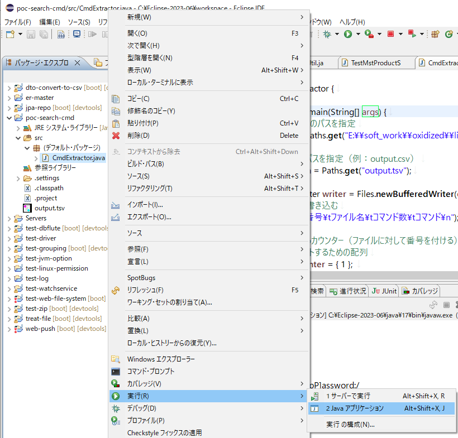Image resolution: width=458 pixels, height=438 pixels.
Task: Select 2 Java アプリケーション run option
Action: click(381, 408)
